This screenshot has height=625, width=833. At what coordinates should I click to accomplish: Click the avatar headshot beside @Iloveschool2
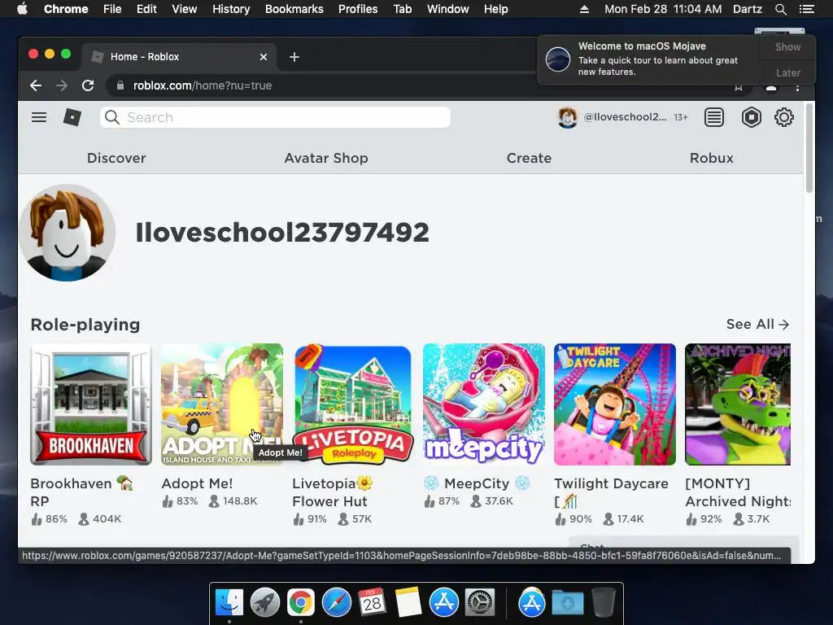click(x=567, y=117)
